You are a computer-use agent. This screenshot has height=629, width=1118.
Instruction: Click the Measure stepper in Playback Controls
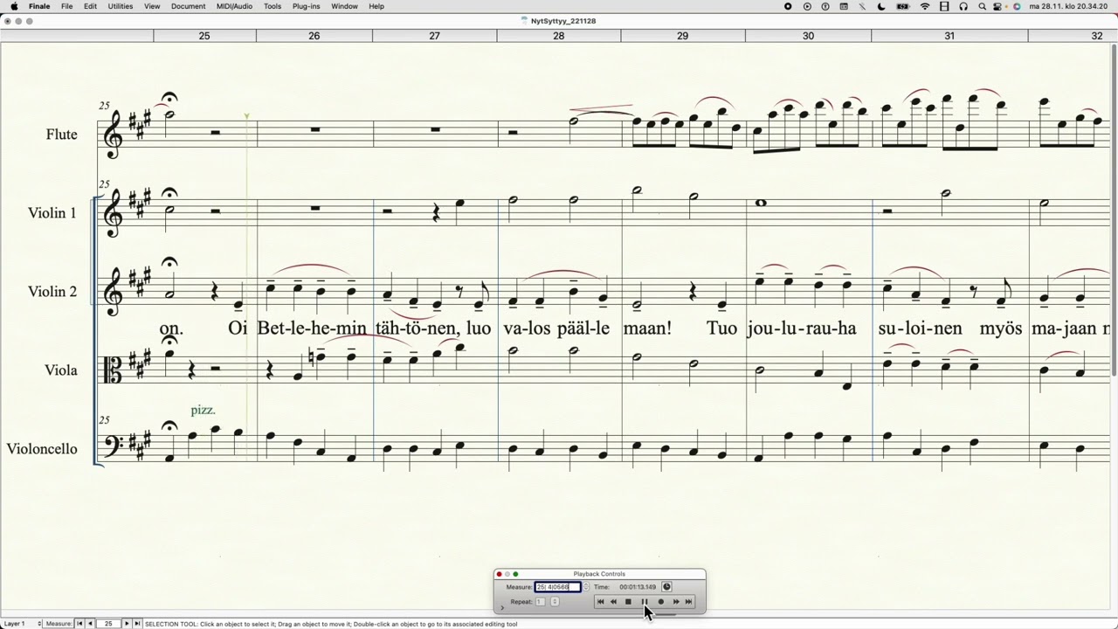click(x=586, y=587)
